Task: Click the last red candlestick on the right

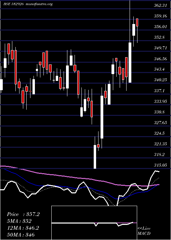Action: (137, 22)
